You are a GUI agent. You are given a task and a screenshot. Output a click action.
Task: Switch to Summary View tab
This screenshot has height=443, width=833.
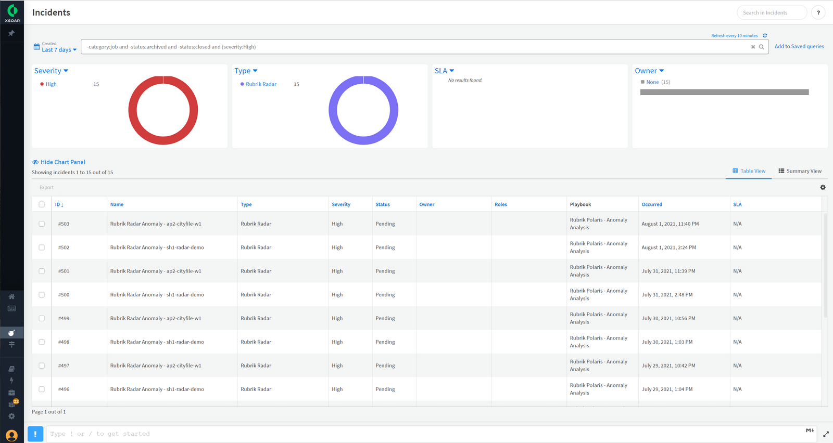(800, 171)
